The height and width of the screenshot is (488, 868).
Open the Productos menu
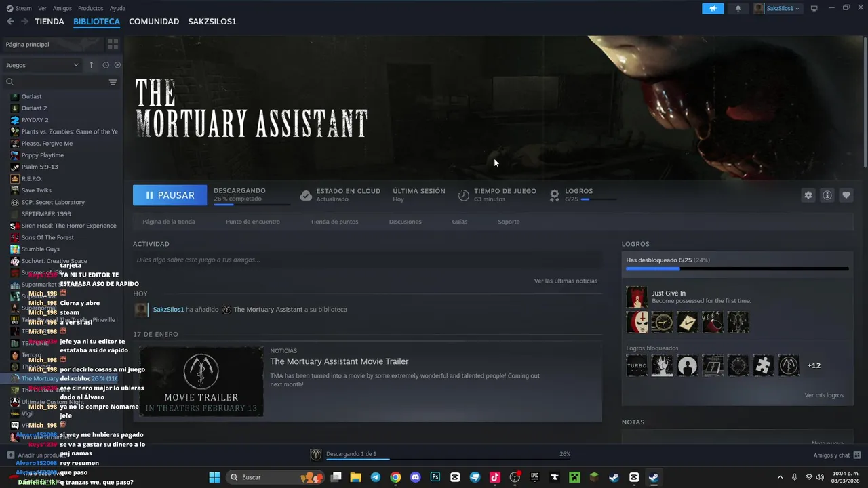(x=91, y=8)
